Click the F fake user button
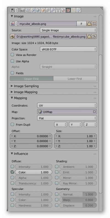 (81, 24)
